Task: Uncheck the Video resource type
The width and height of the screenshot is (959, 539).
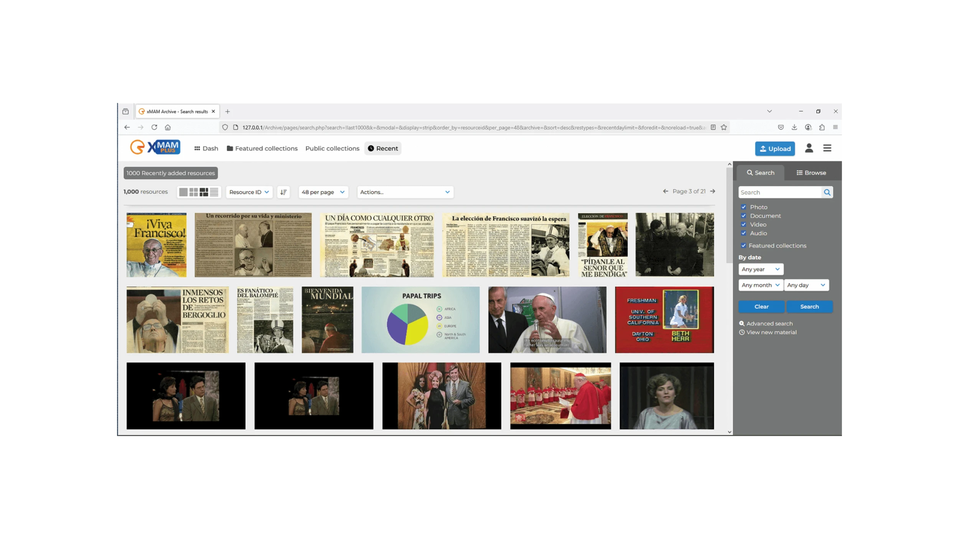Action: point(743,225)
